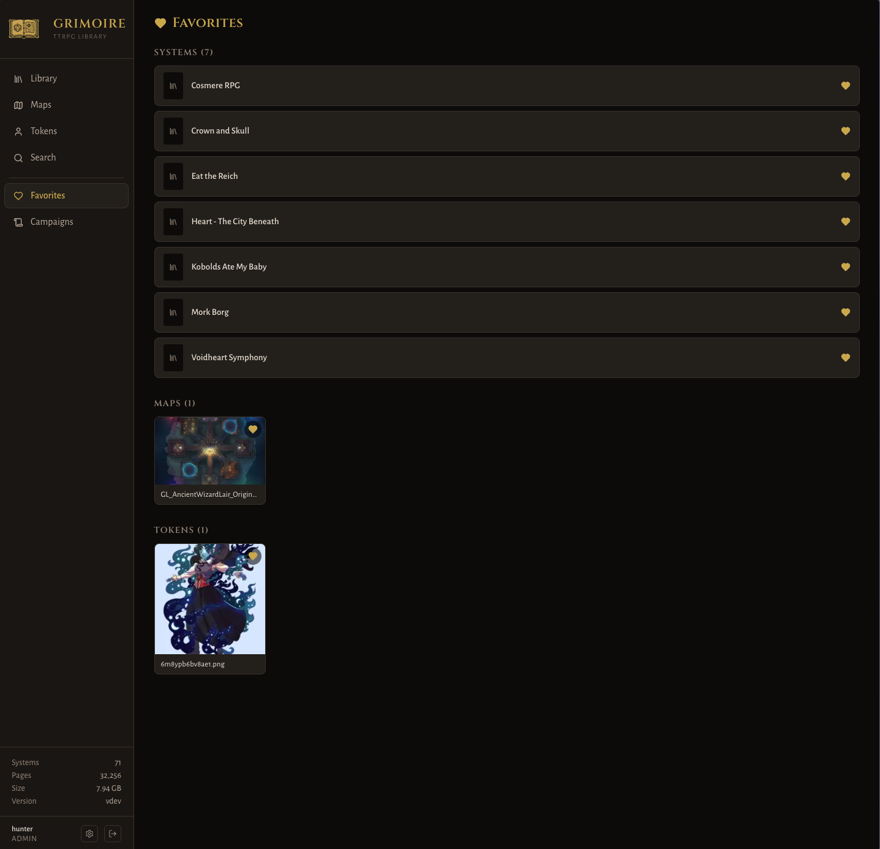880x849 pixels.
Task: Click the heart icon beside Favorites heading
Action: pyautogui.click(x=160, y=23)
